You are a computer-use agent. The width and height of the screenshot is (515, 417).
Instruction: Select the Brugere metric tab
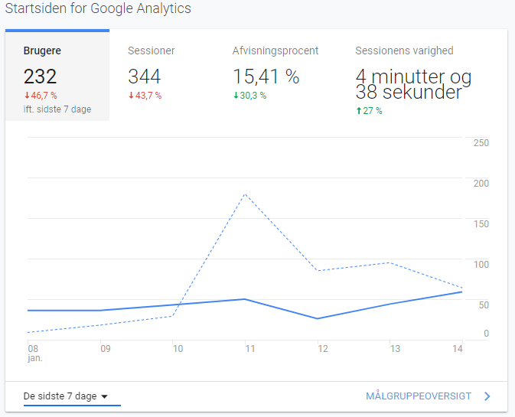point(57,75)
